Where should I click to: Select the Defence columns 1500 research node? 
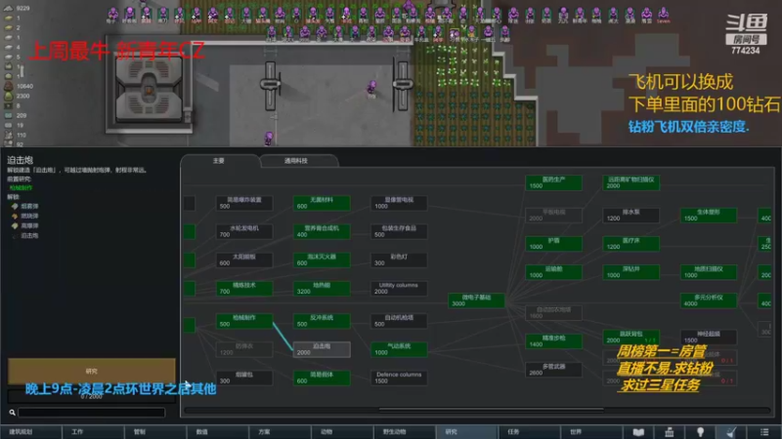coord(399,378)
